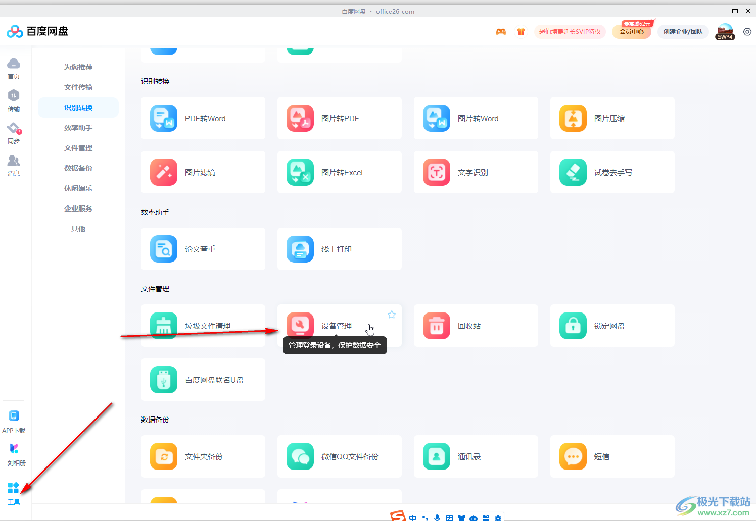Open 消息 messages panel
This screenshot has width=756, height=521.
pyautogui.click(x=14, y=166)
